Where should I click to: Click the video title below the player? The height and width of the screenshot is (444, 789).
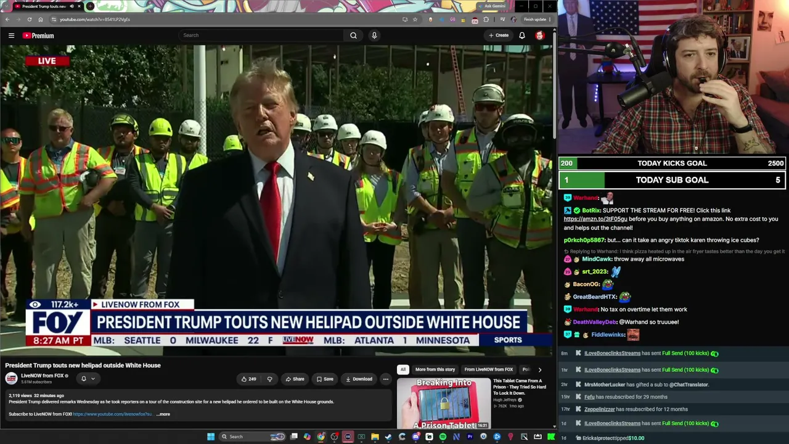(83, 365)
